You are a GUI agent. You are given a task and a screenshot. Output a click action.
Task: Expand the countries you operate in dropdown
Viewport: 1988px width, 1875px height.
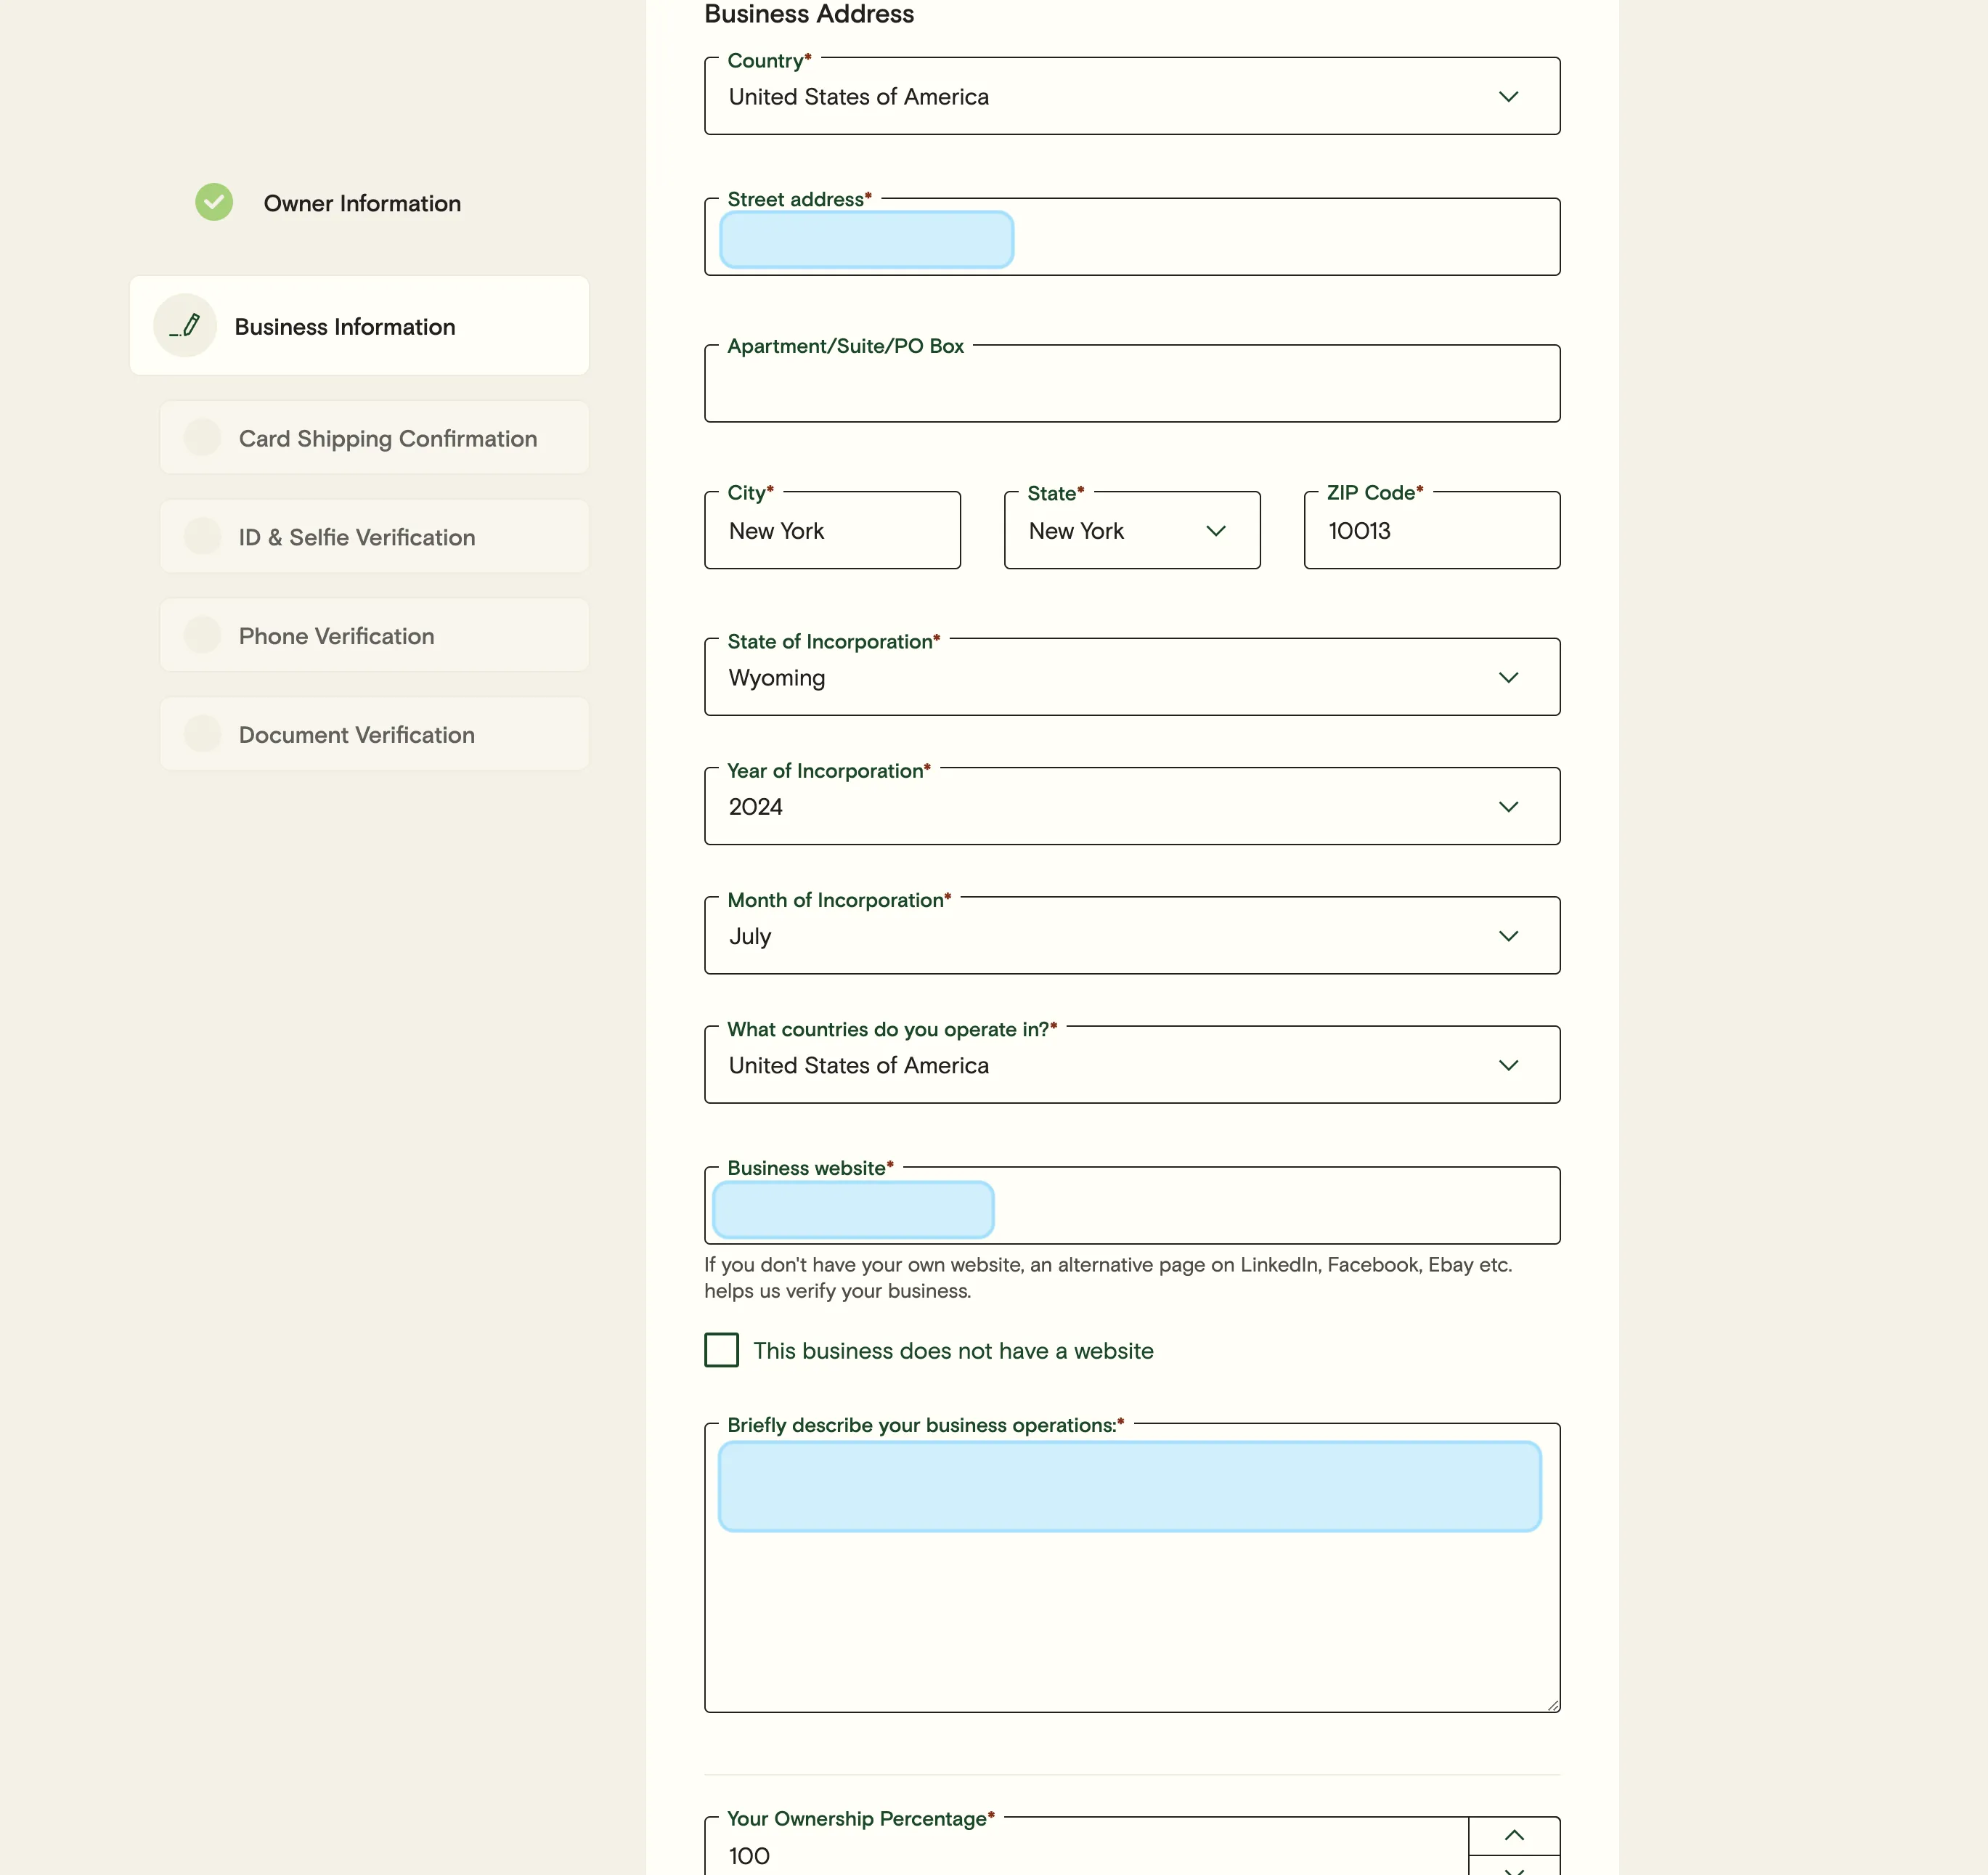tap(1510, 1065)
